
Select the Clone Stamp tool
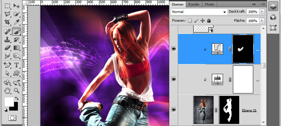[x=7, y=40]
